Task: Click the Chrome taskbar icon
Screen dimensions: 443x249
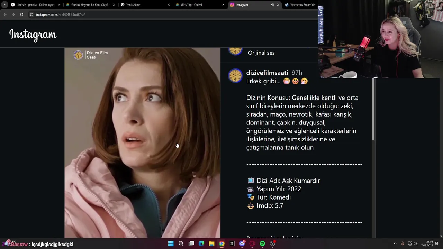Action: 222,243
